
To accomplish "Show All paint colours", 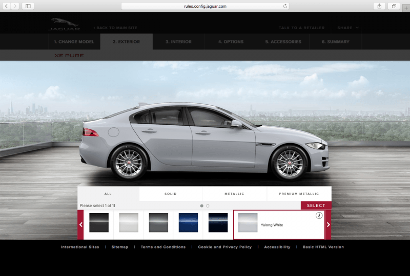I will (108, 194).
